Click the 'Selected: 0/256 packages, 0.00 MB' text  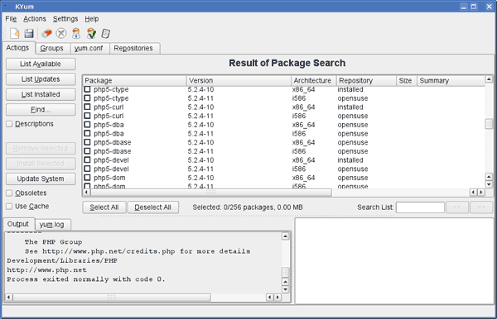(x=248, y=207)
